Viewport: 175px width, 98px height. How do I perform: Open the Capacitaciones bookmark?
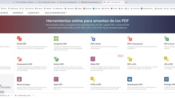pos(13,8)
